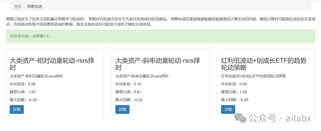Viewport: 321px width, 131px height.
Task: Click description under 红利低波动 card heading
Action: point(254,76)
